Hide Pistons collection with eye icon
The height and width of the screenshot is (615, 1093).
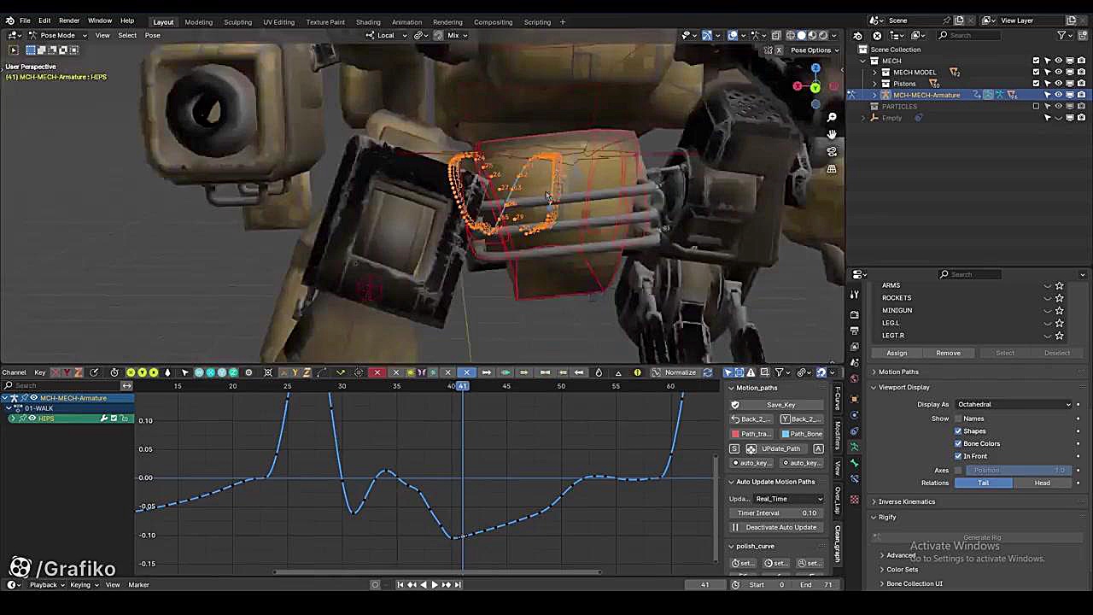(x=1058, y=84)
